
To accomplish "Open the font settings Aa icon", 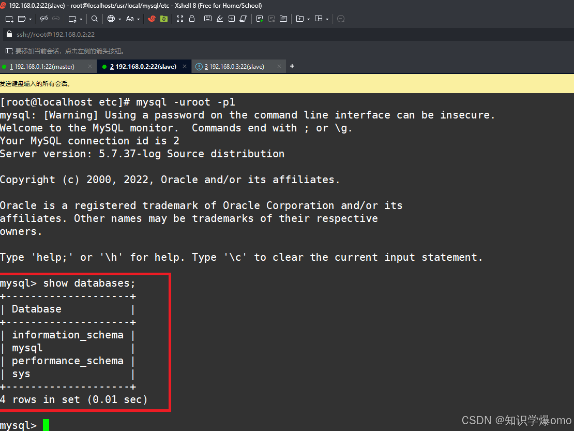I will click(x=131, y=19).
